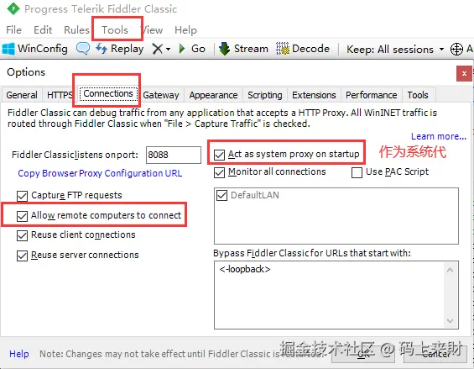Viewport: 474px width, 369px height.
Task: Switch to the HTTPS options tab
Action: click(x=60, y=95)
